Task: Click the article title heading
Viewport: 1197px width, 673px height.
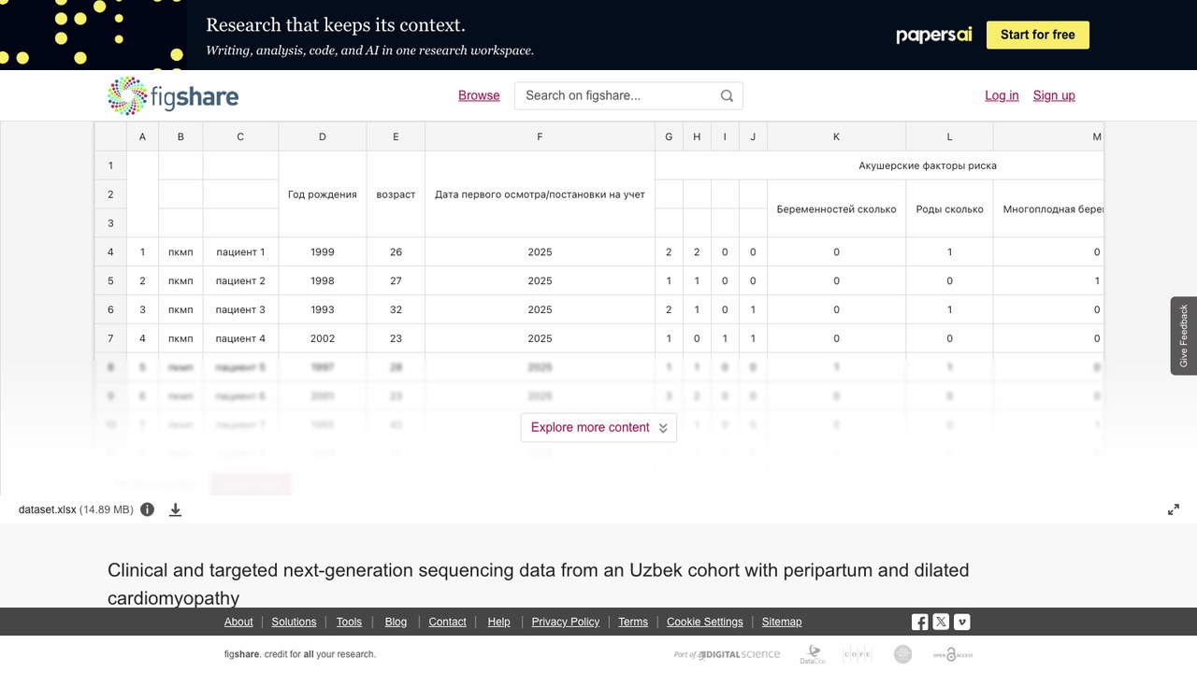Action: pos(539,584)
